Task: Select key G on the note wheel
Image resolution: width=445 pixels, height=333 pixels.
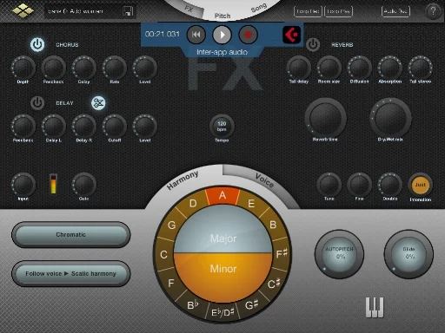Action: coord(172,225)
